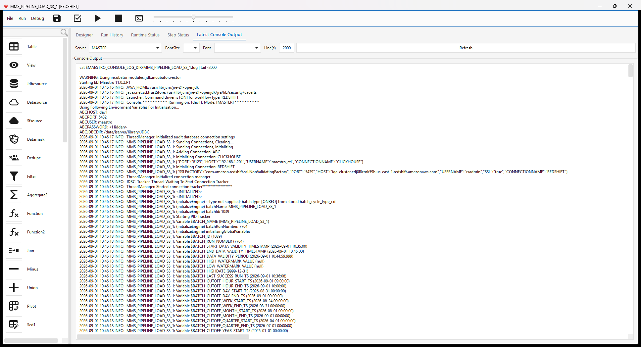Select the Pivot component icon
The image size is (641, 347).
click(14, 306)
